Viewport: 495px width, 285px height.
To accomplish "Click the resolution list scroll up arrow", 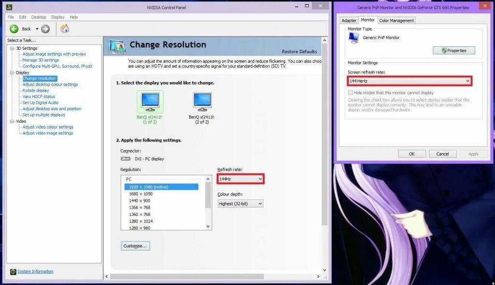I will click(x=208, y=179).
